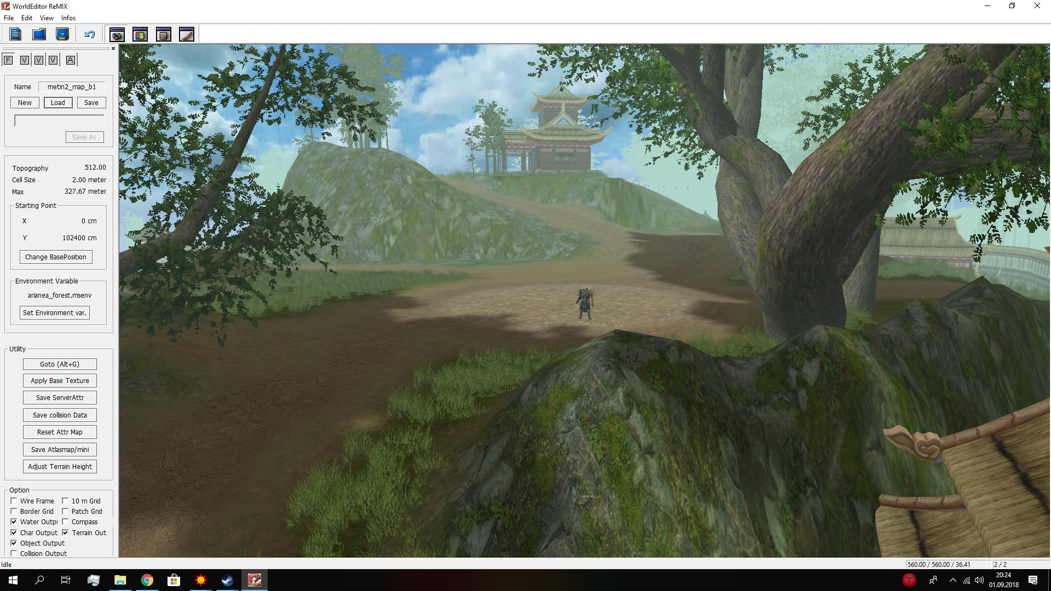Click the Adjust Terrain Height button
The height and width of the screenshot is (591, 1051).
tap(60, 467)
